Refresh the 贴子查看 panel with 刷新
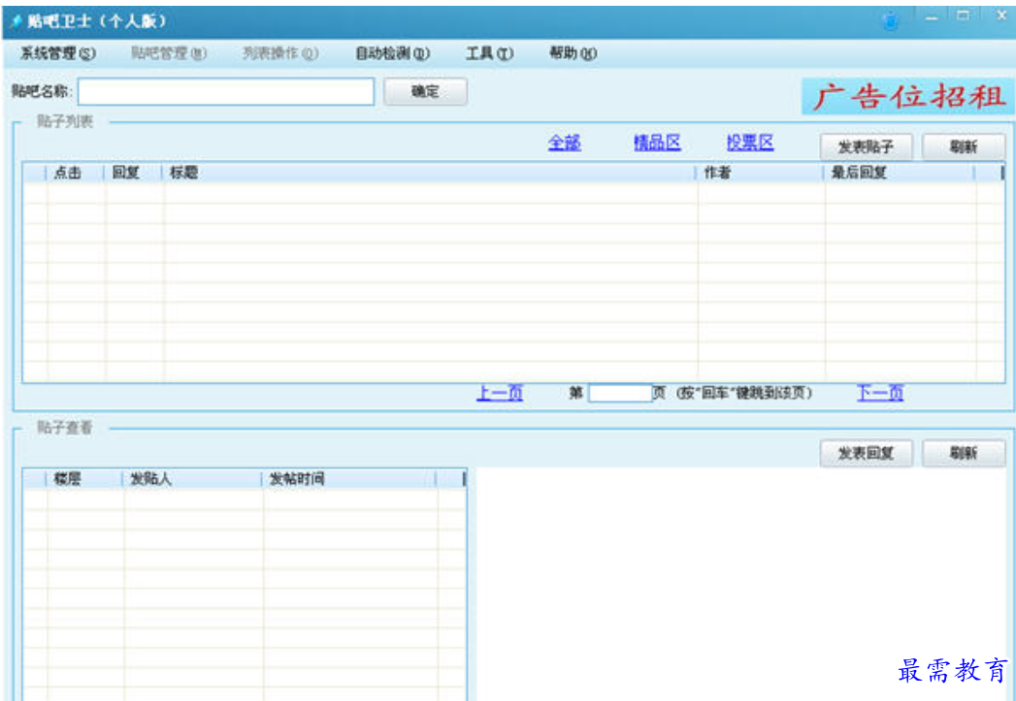Screen dimensions: 1016x701 click(964, 453)
